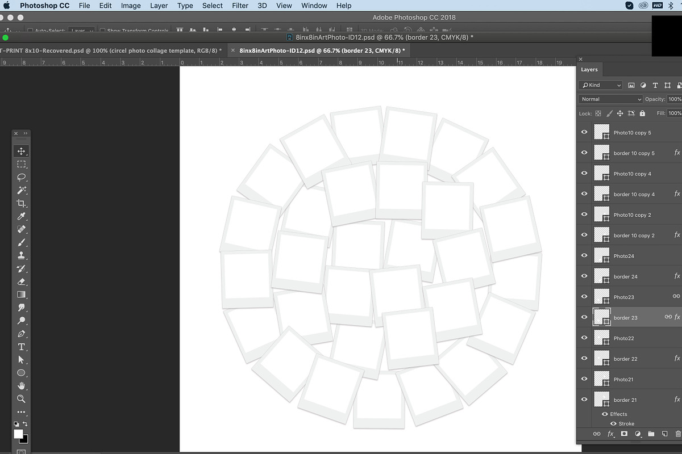The image size is (682, 454).
Task: Open the Filter menu
Action: 240,6
